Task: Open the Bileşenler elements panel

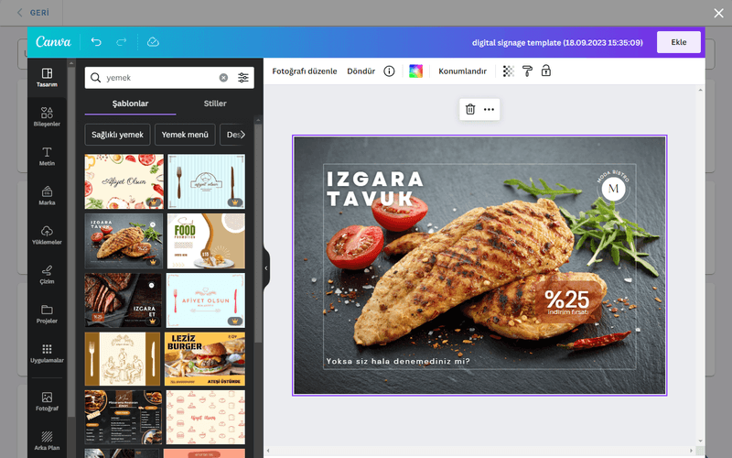Action: pos(47,117)
